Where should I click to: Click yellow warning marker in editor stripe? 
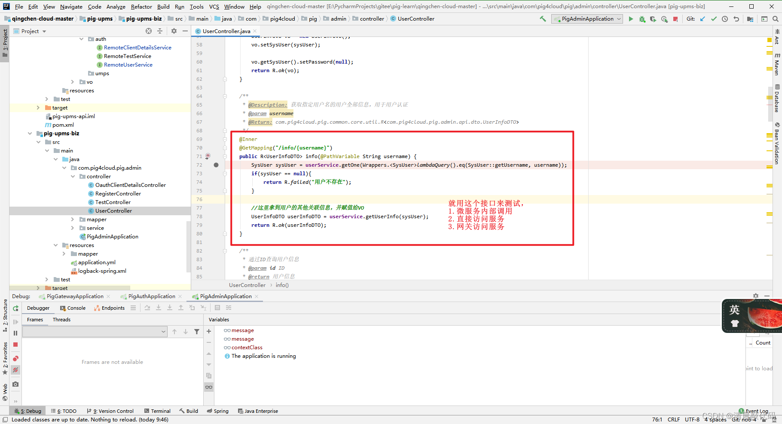769,40
